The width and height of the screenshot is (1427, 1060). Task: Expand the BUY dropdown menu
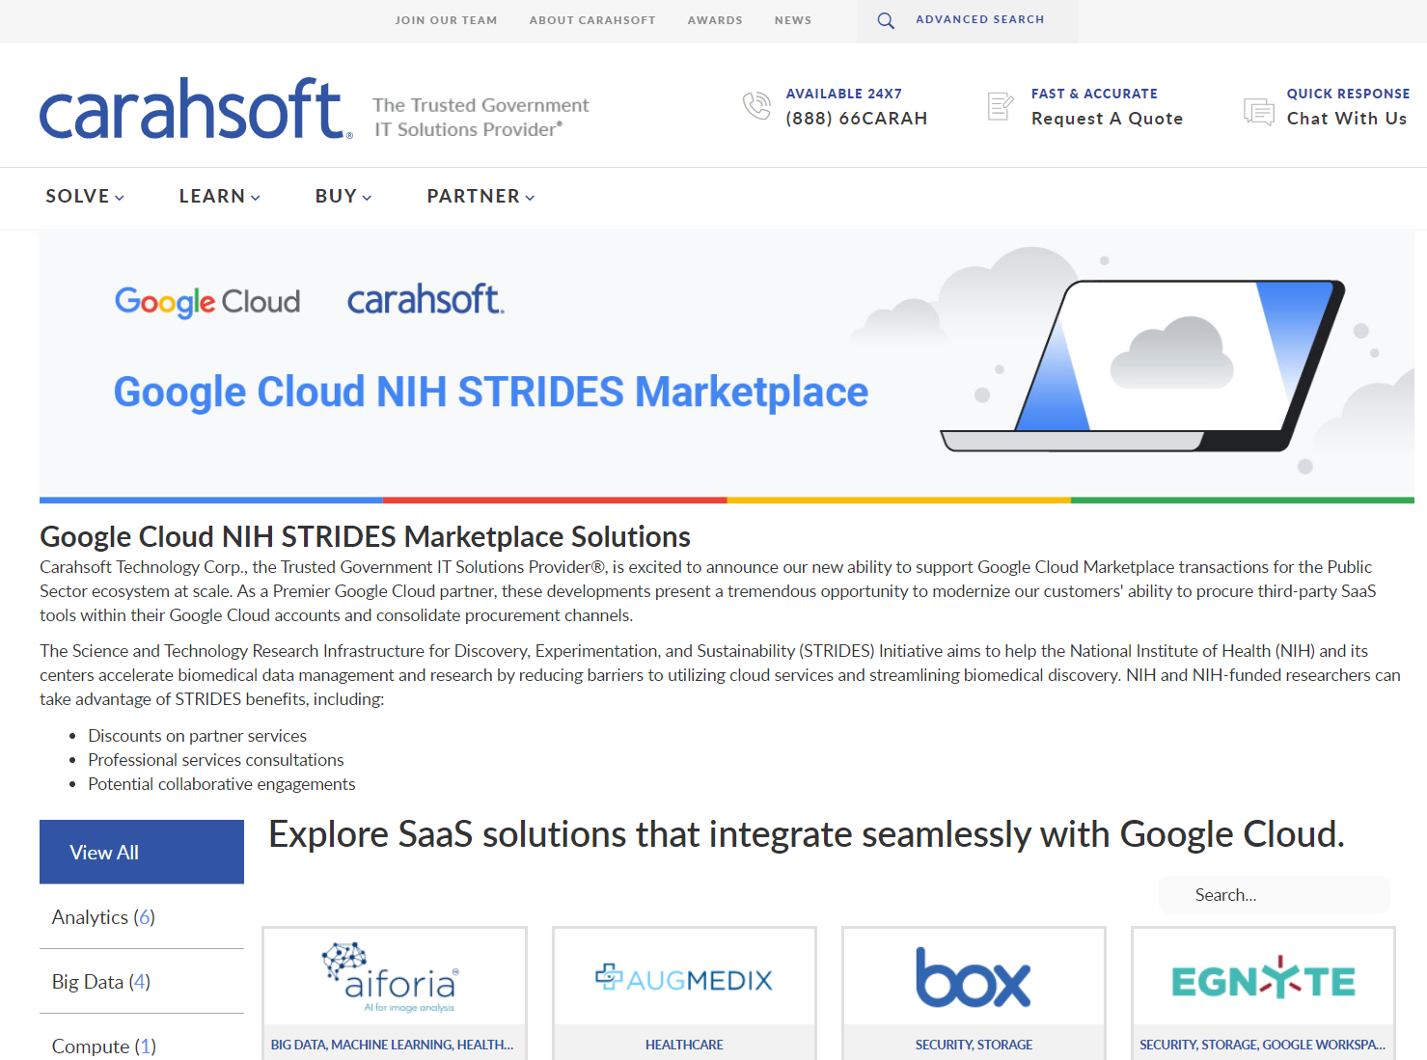pos(343,197)
